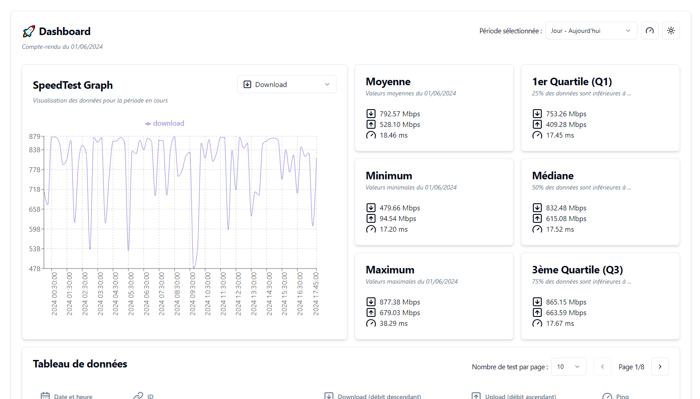Toggle the 'download' legend series in graph
This screenshot has height=399, width=700.
tap(164, 123)
